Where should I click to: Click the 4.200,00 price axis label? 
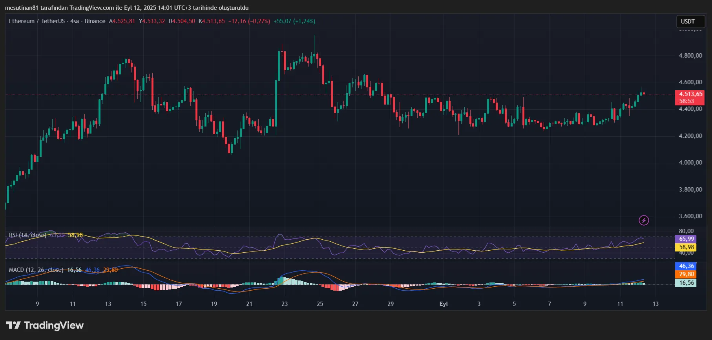[690, 136]
